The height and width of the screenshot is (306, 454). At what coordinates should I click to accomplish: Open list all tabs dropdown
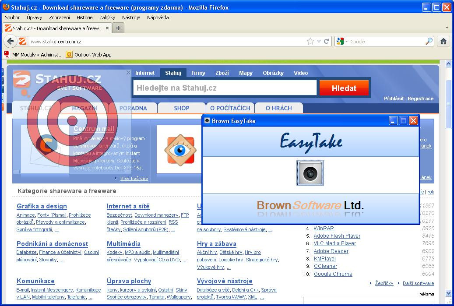pyautogui.click(x=447, y=28)
